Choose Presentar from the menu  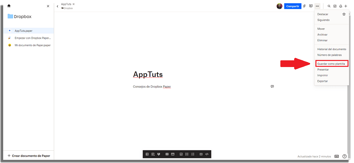point(323,70)
